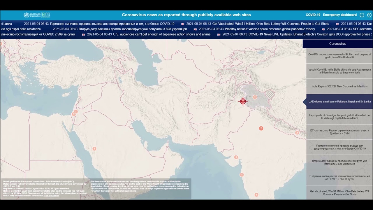Click the marker 1 near Mumbai
This screenshot has width=373, height=210.
242,175
